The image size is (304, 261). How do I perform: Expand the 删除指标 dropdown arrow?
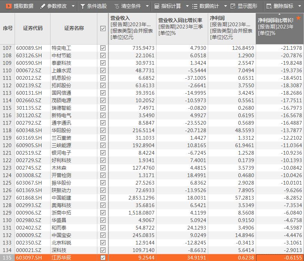pyautogui.click(x=300, y=6)
